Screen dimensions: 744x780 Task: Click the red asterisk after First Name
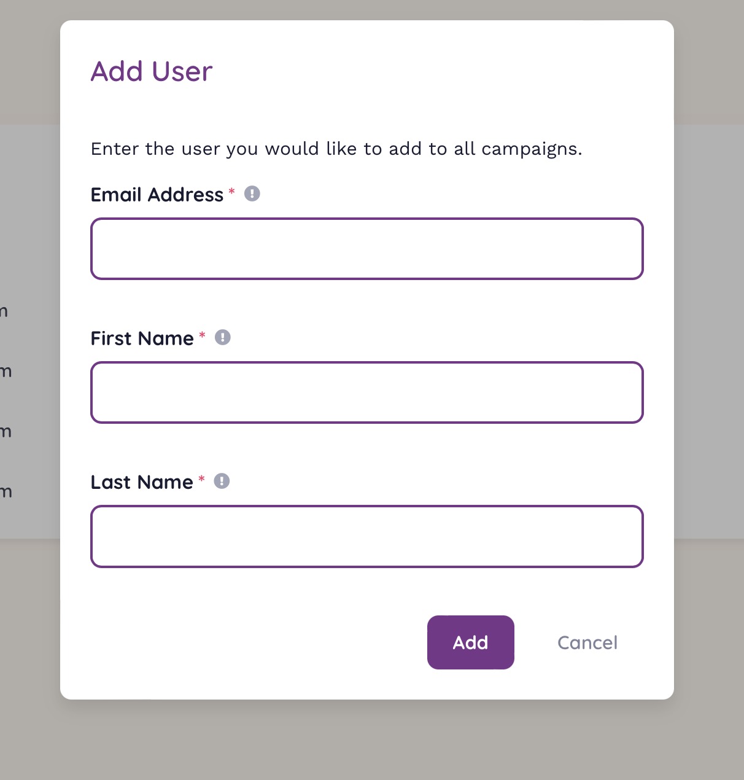(x=202, y=335)
